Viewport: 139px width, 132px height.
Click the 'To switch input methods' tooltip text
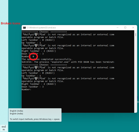(x=35, y=119)
